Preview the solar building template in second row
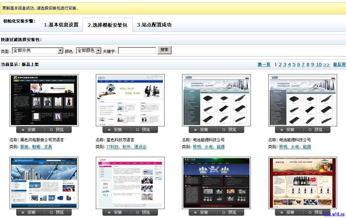The height and width of the screenshot is (218, 346). [57, 212]
